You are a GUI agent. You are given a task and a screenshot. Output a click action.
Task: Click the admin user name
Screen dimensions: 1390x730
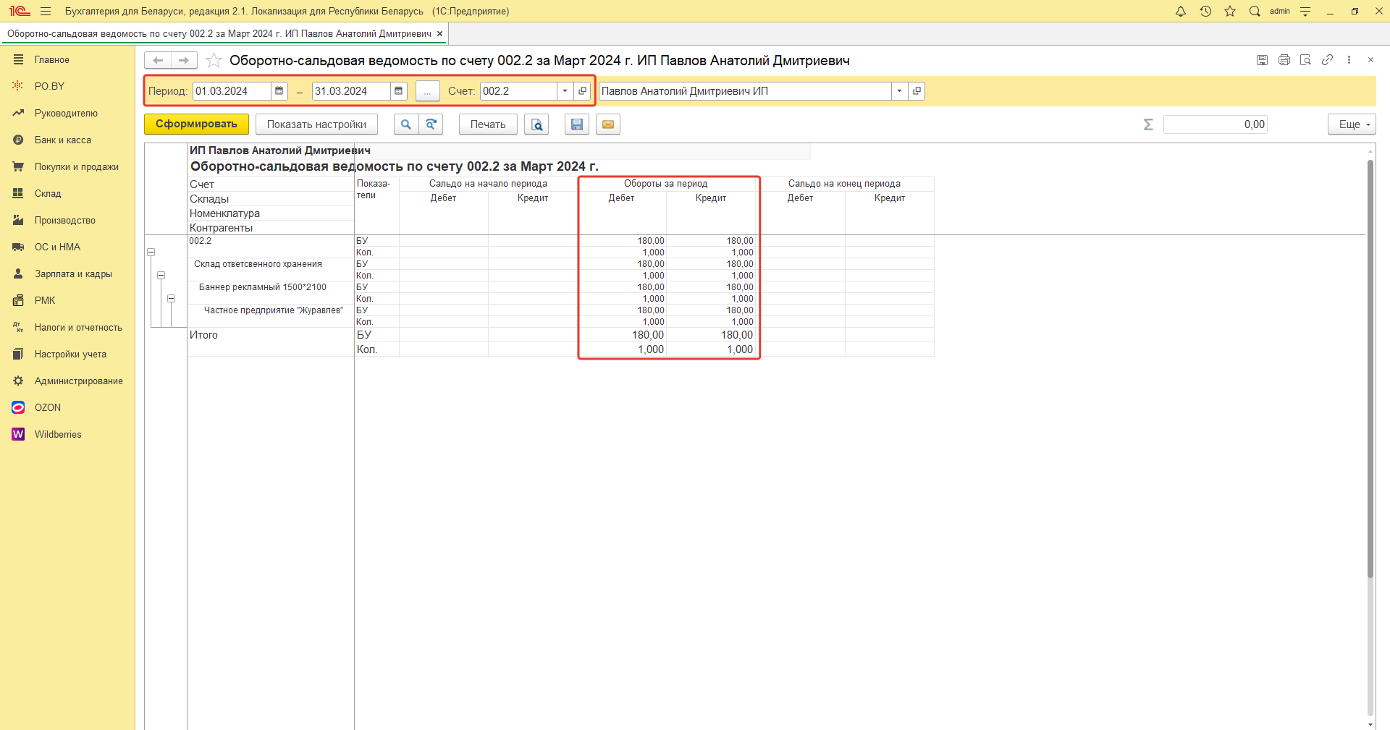pyautogui.click(x=1280, y=11)
